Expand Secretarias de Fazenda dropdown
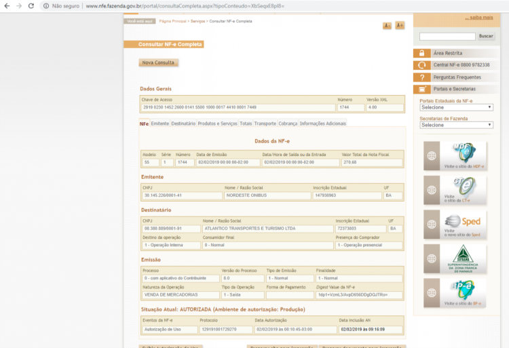The image size is (509, 348). point(456,125)
